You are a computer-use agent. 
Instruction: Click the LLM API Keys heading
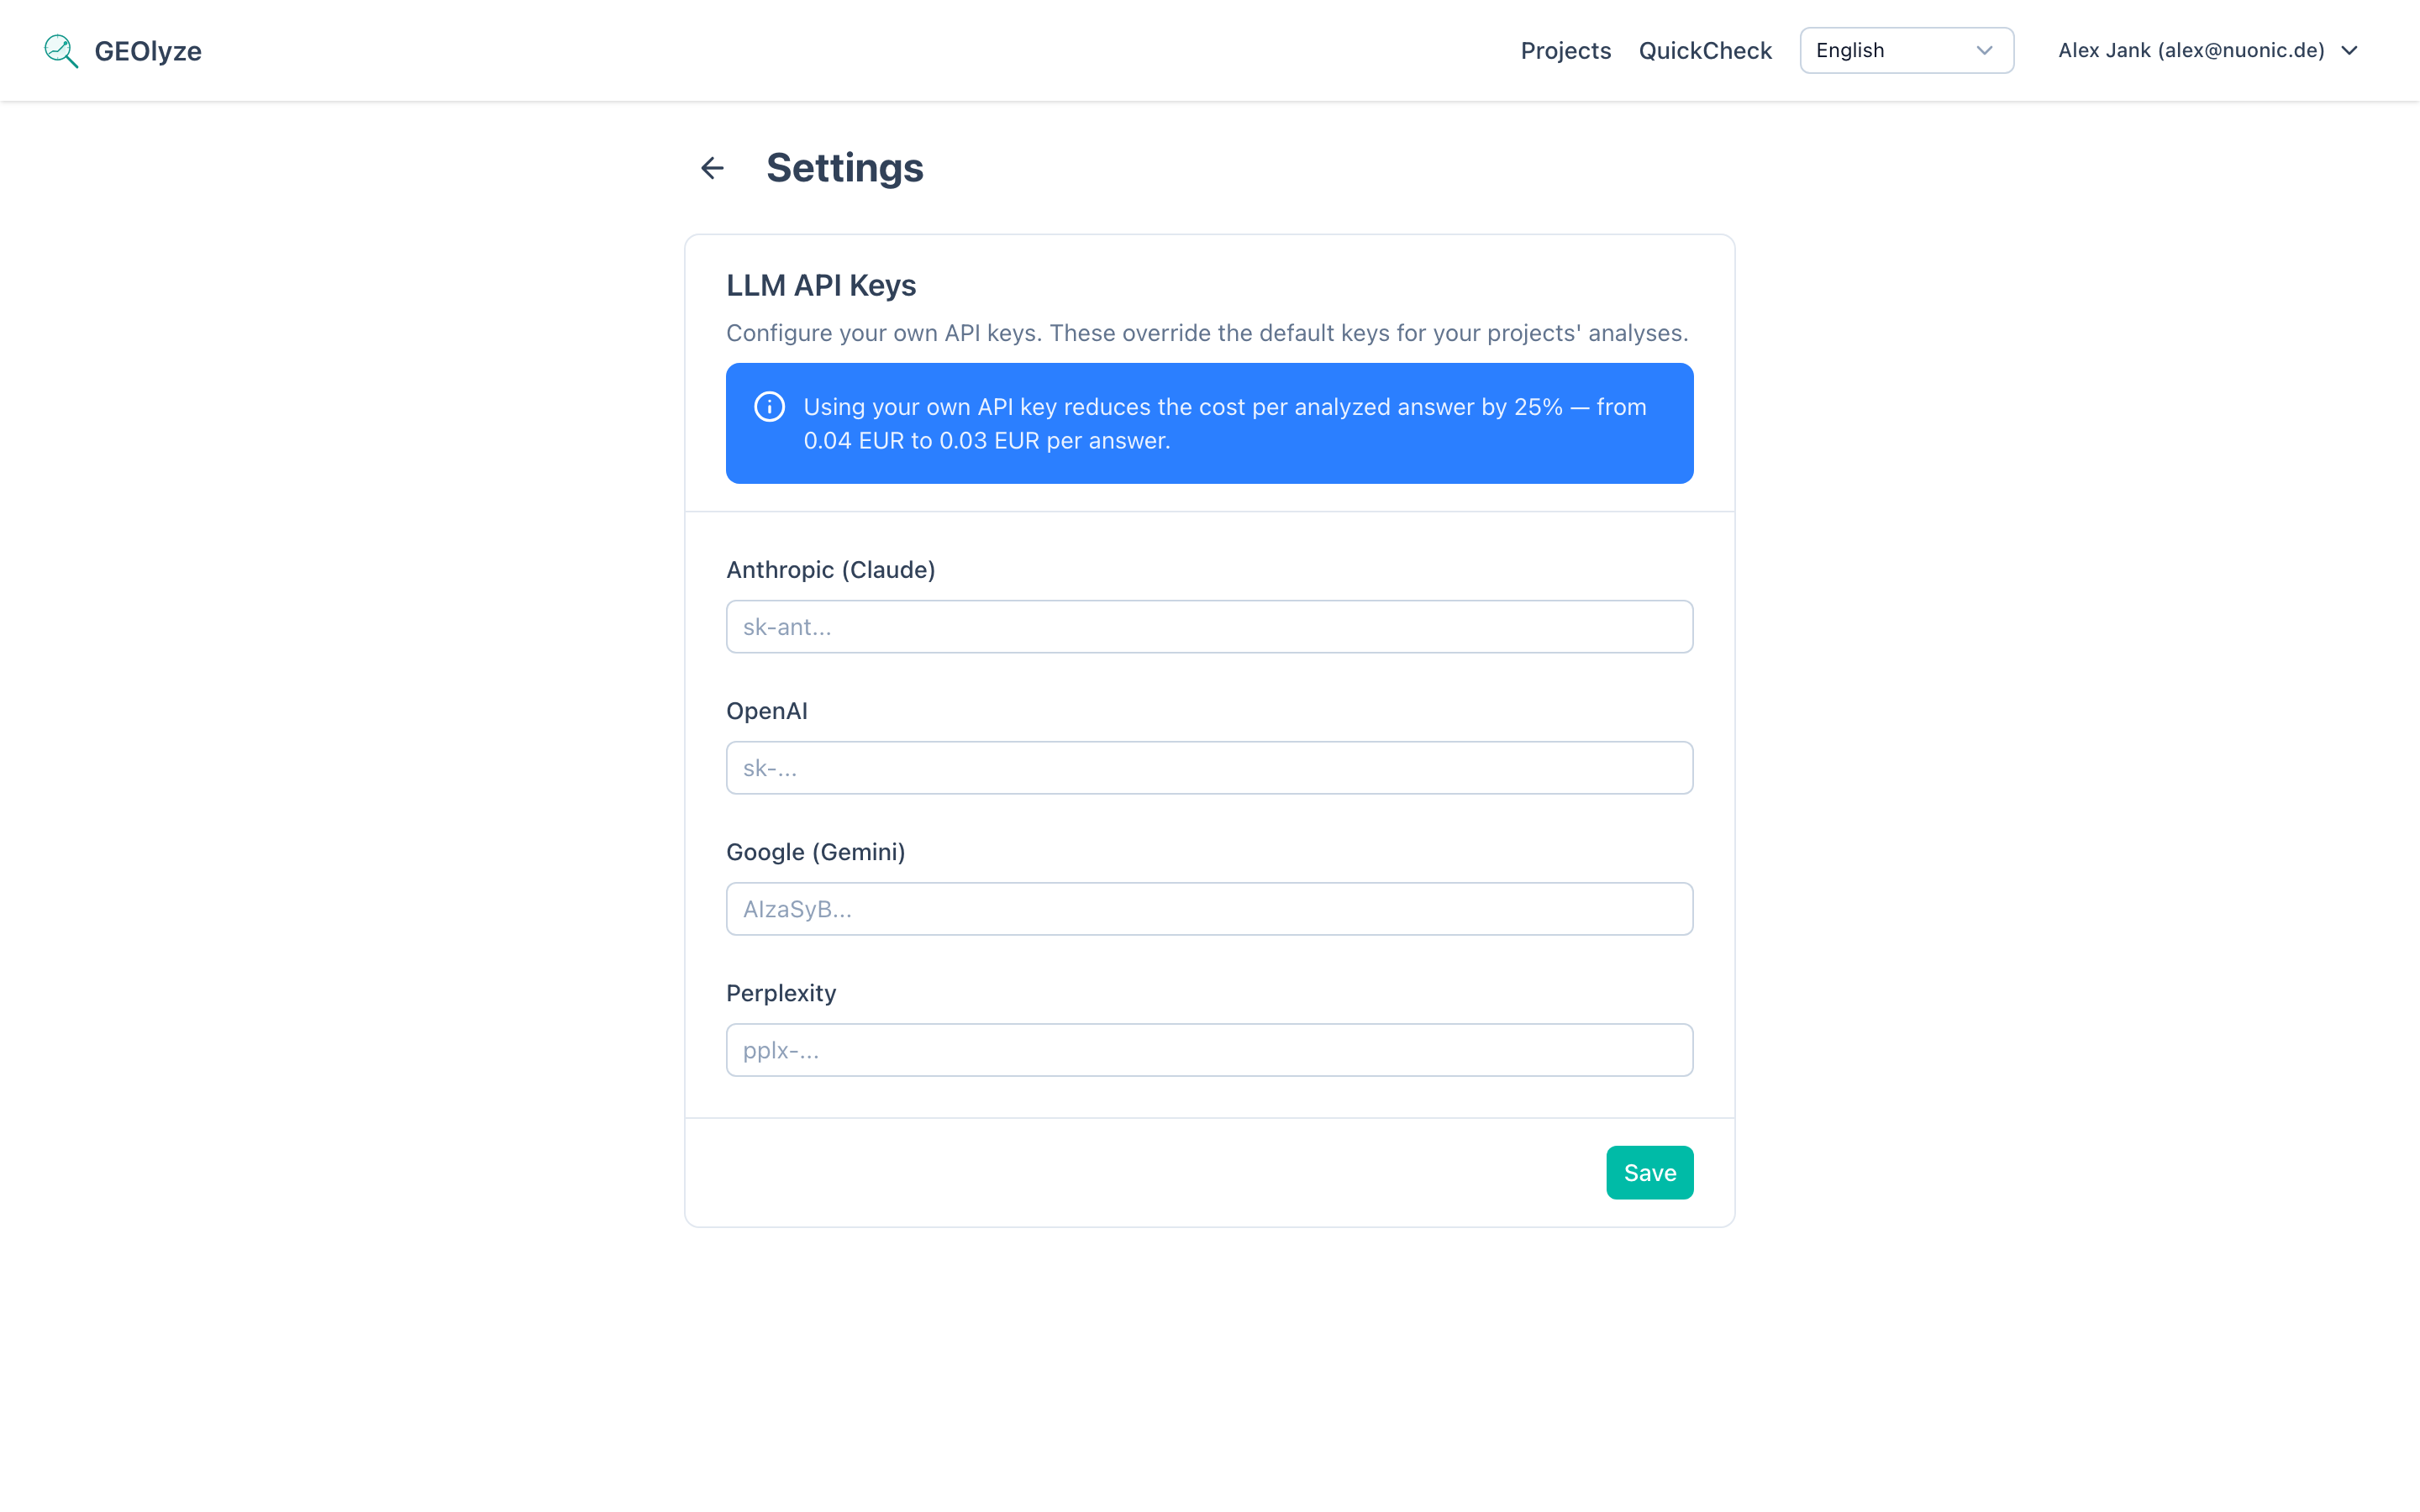pyautogui.click(x=820, y=285)
